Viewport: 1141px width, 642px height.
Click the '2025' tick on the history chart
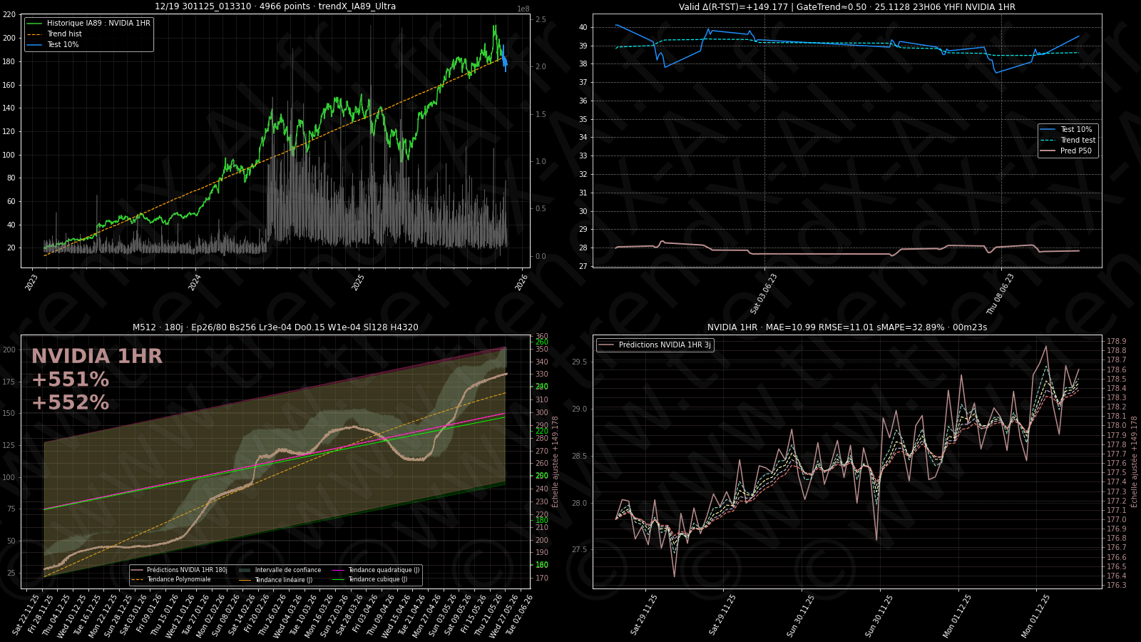[358, 282]
